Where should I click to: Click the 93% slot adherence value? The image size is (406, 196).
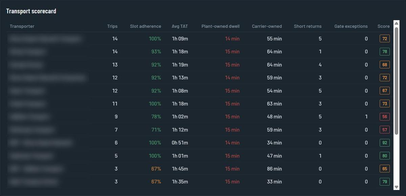point(156,52)
